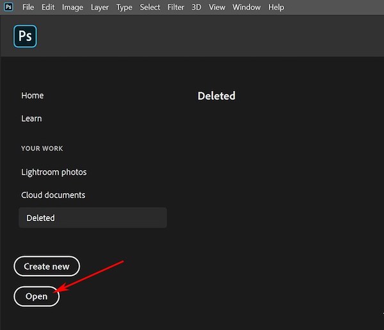Browse Cloud documents
This screenshot has height=330, width=384.
click(x=53, y=195)
